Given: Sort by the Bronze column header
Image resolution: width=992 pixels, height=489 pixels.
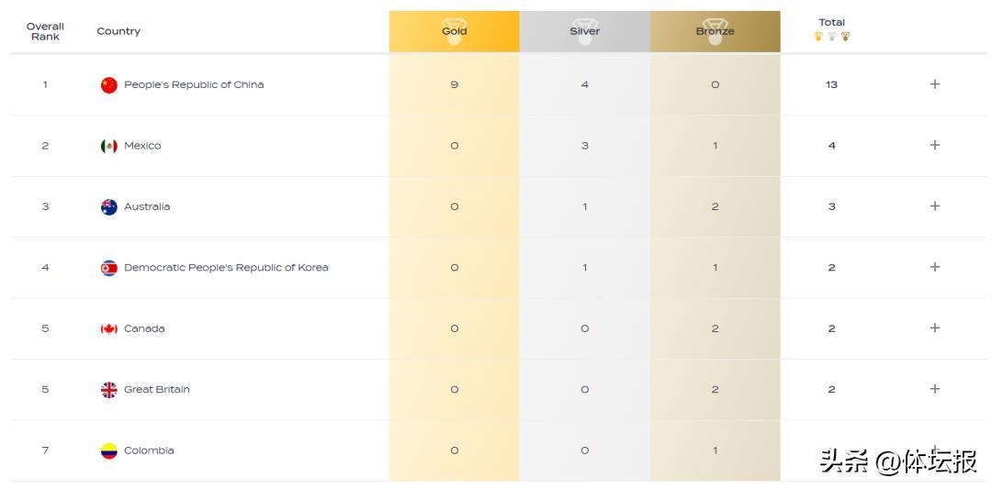Looking at the screenshot, I should click(715, 31).
